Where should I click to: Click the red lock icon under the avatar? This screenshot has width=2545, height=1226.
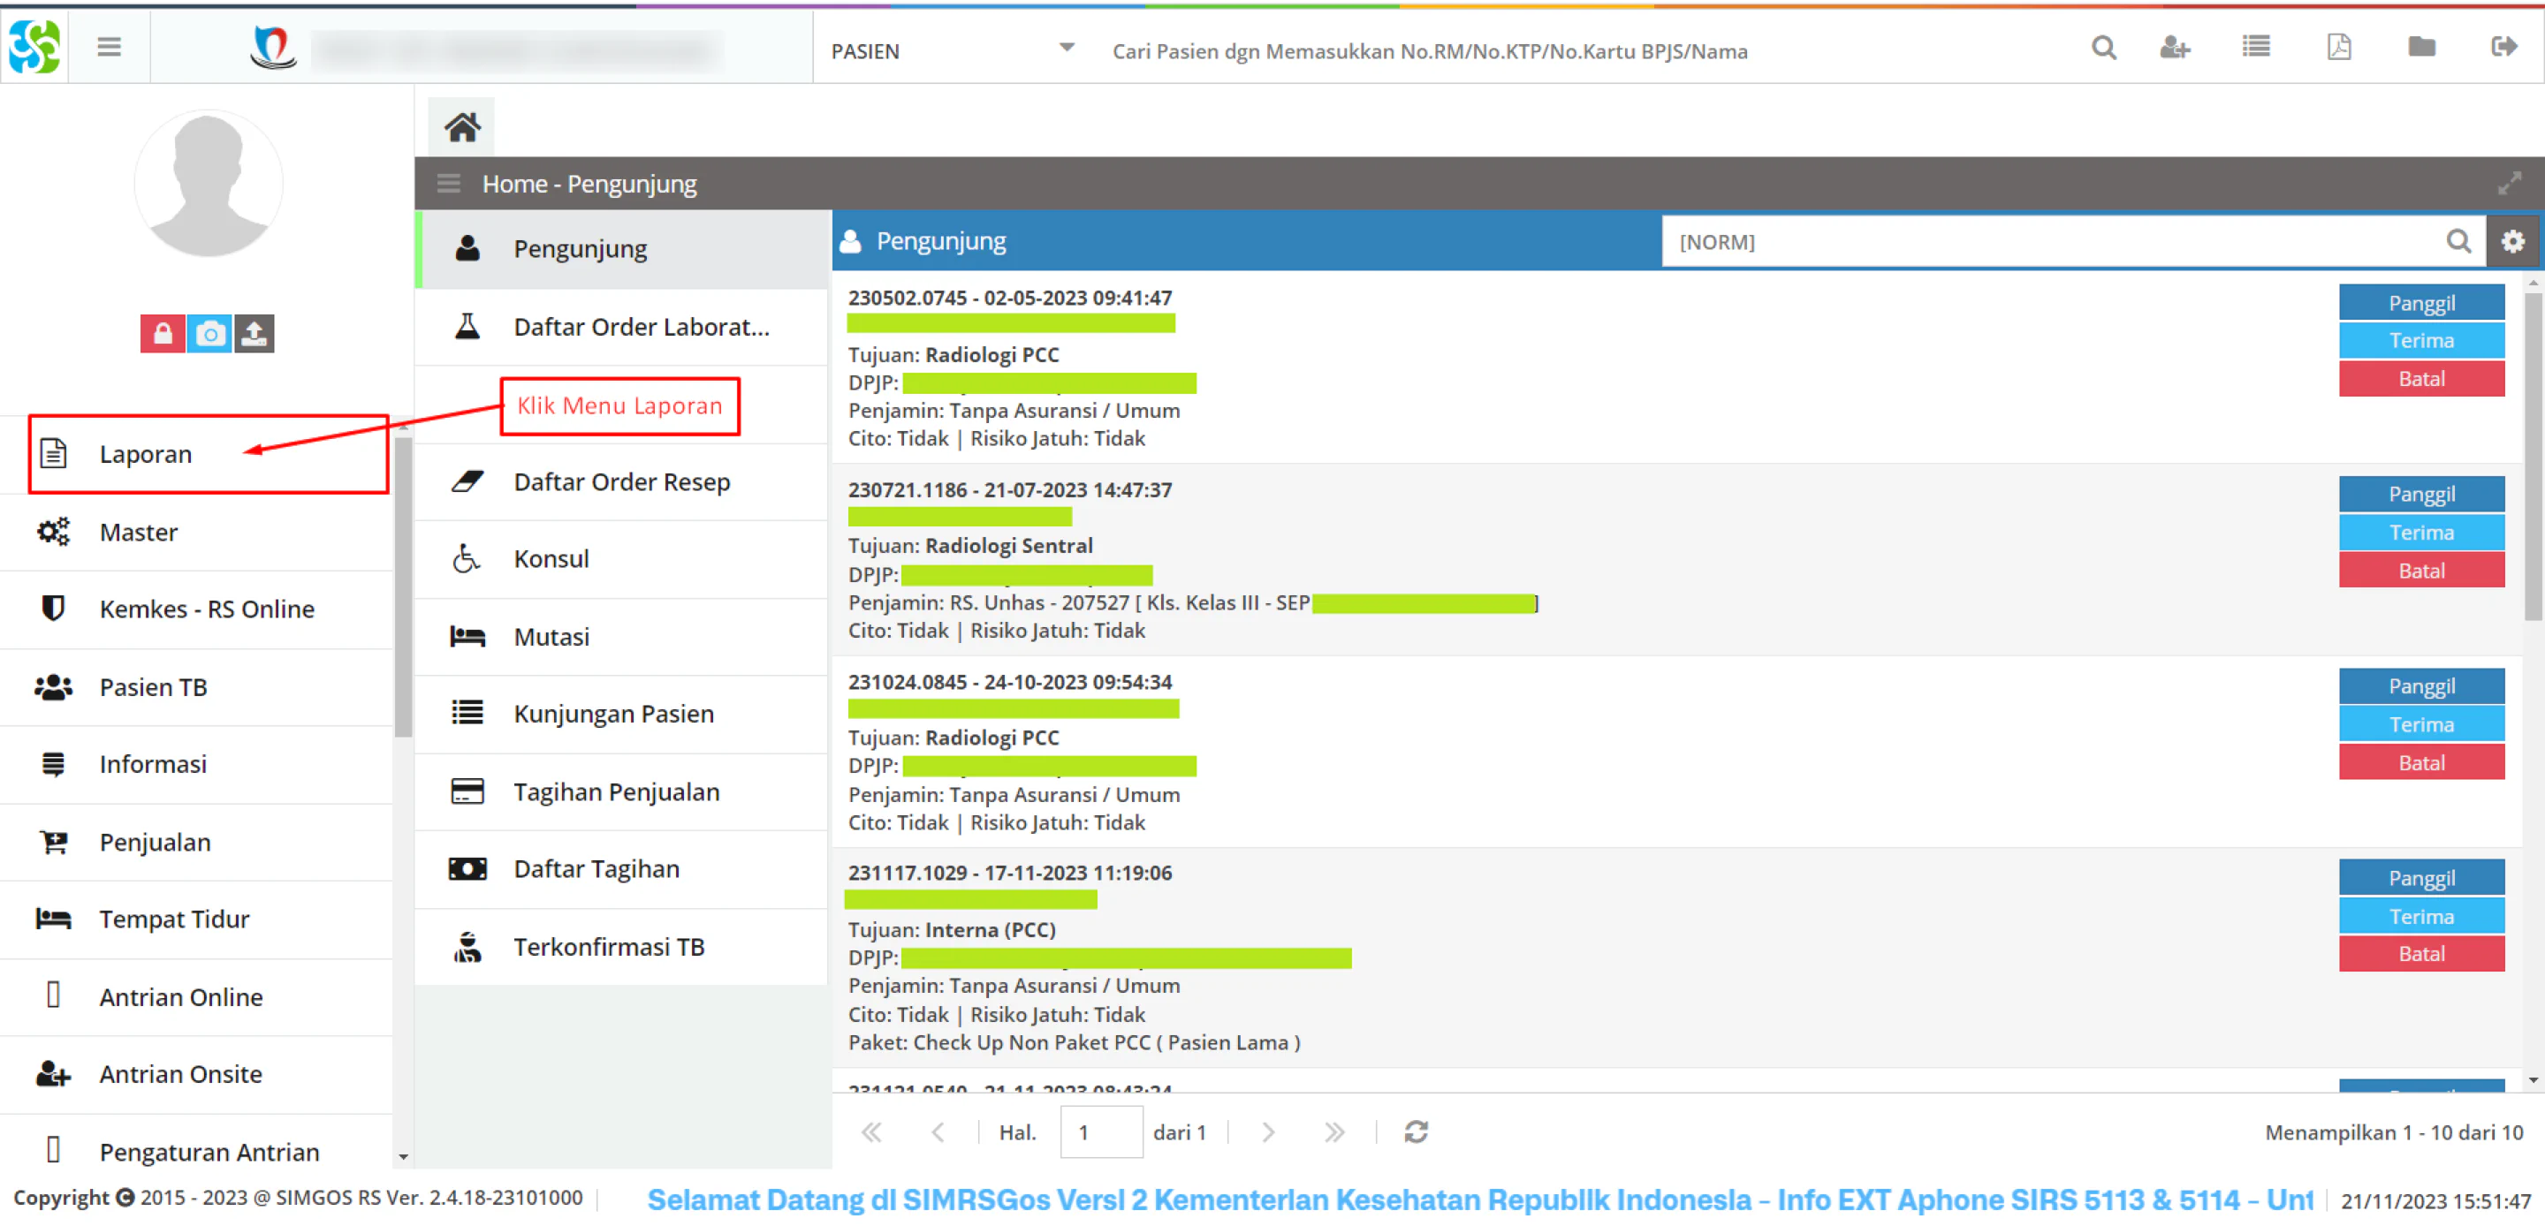[162, 334]
